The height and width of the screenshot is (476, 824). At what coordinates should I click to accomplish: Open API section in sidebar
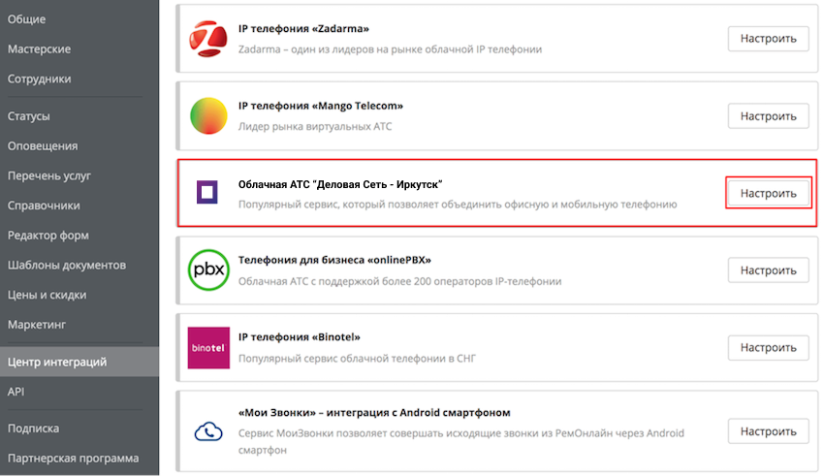click(16, 392)
